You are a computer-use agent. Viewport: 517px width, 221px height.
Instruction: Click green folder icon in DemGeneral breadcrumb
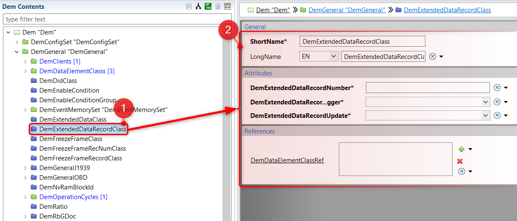coord(303,10)
